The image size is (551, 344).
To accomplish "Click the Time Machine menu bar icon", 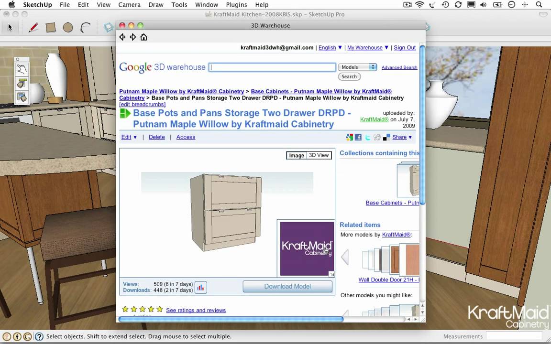I will click(445, 5).
